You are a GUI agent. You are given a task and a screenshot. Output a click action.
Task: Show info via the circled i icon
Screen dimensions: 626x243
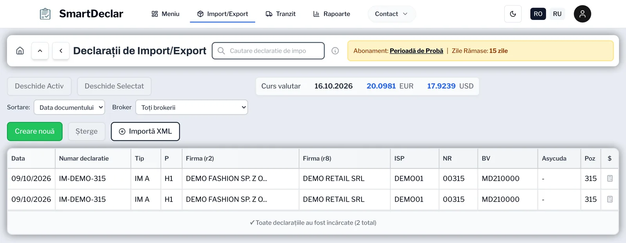click(335, 51)
